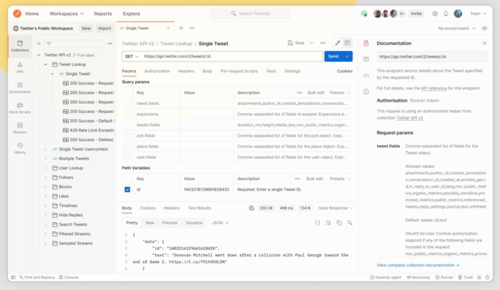The width and height of the screenshot is (500, 290).
Task: Create new collection with plus icon
Action: 39,43
